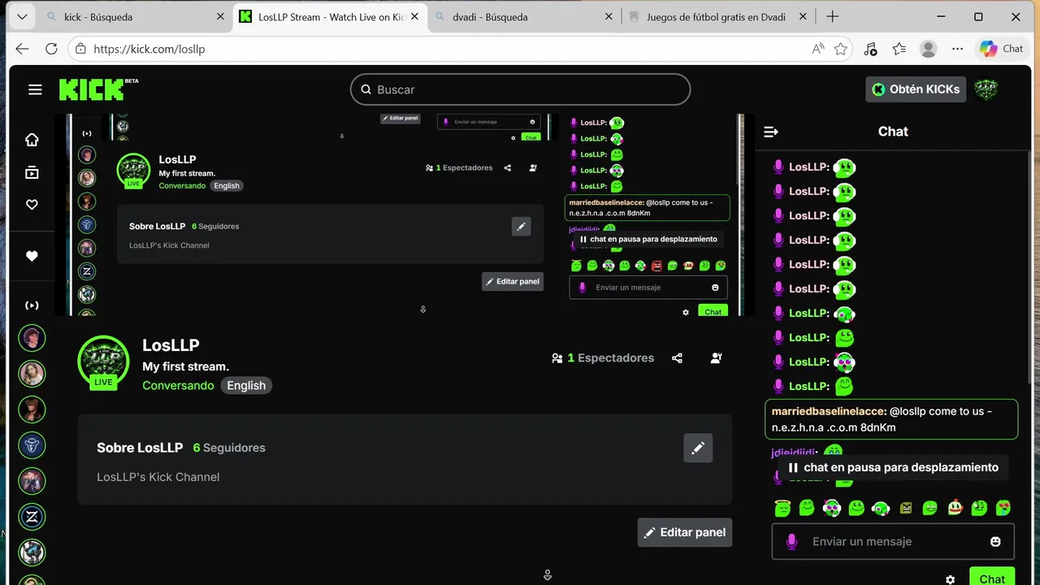Open the chat settings gear icon
Screen dimensions: 1040x585
[x=950, y=579]
